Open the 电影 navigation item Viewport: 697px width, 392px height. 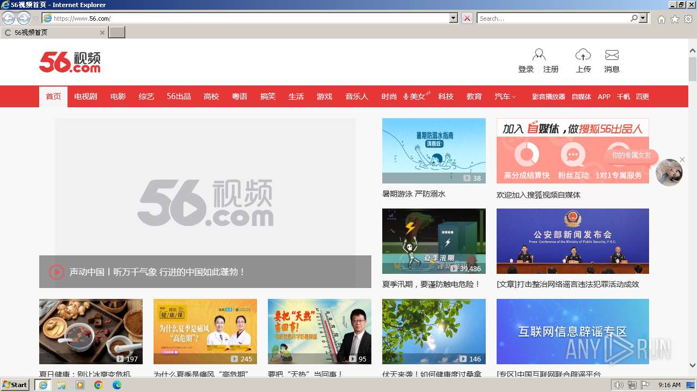[118, 96]
